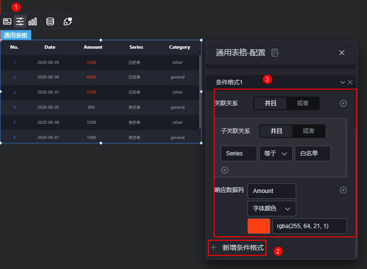This screenshot has width=367, height=269.
Task: Click the table's vertical scrollbar
Action: point(200,92)
